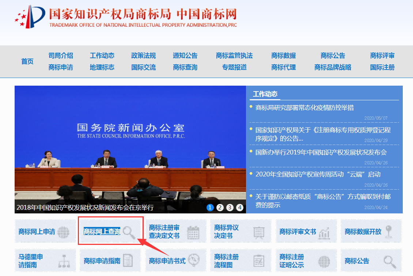Open 商标查询 in the navigation bar

pos(185,67)
